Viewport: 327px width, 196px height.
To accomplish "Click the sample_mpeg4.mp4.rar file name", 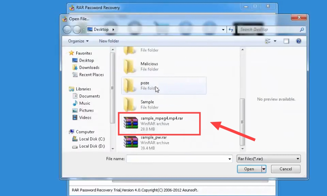I will click(162, 118).
